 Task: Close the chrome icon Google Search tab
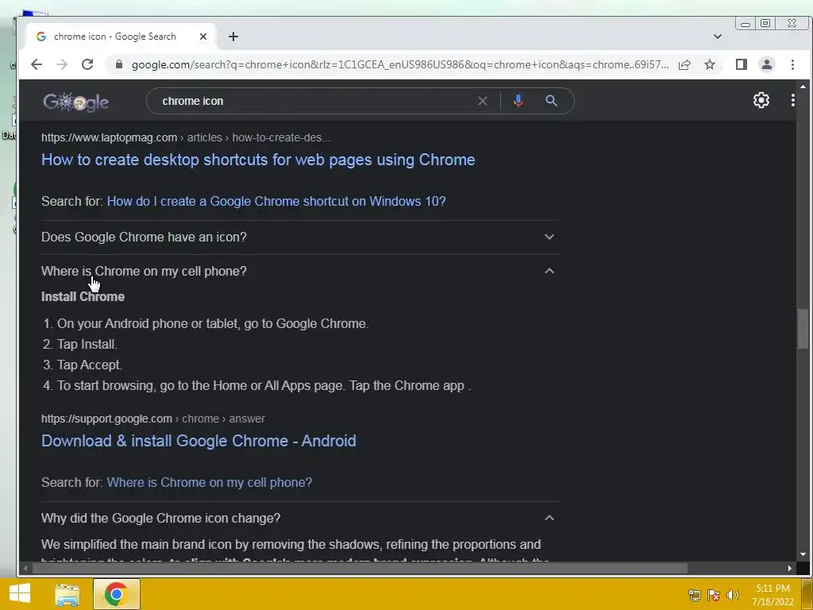click(x=203, y=37)
